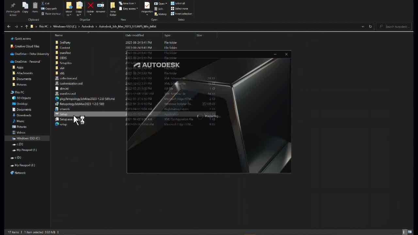The height and width of the screenshot is (235, 418).
Task: Select Downloads in the navigation pane
Action: coord(24,115)
